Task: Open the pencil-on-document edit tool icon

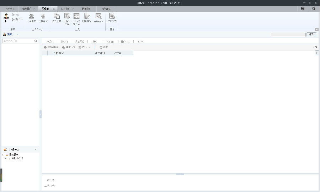Action: pyautogui.click(x=87, y=16)
